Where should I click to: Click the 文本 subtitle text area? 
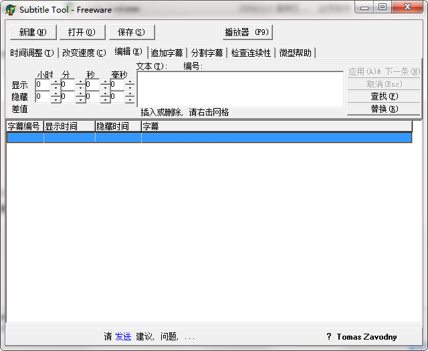click(240, 88)
